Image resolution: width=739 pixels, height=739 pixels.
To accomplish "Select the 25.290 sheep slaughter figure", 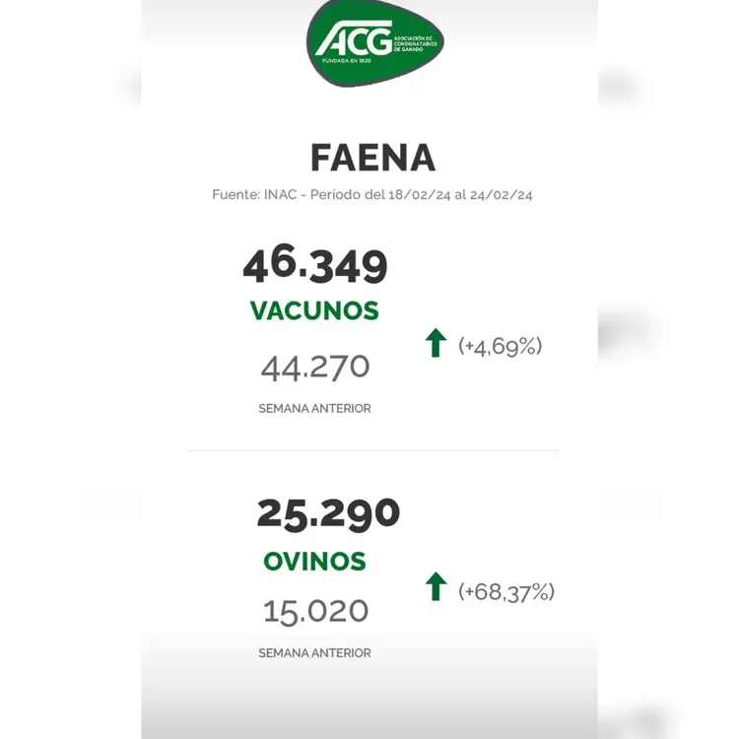I will click(x=328, y=513).
